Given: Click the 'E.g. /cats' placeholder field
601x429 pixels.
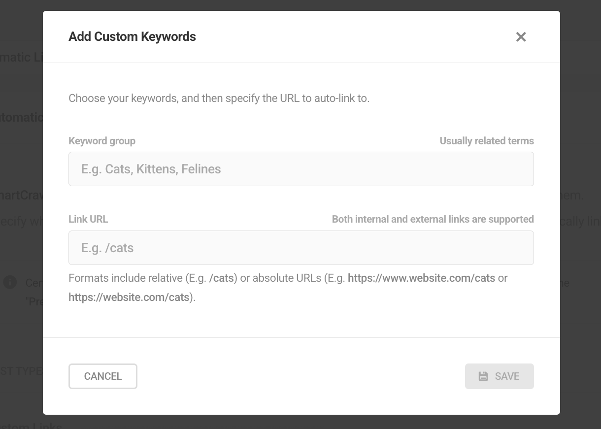Looking at the screenshot, I should tap(107, 247).
